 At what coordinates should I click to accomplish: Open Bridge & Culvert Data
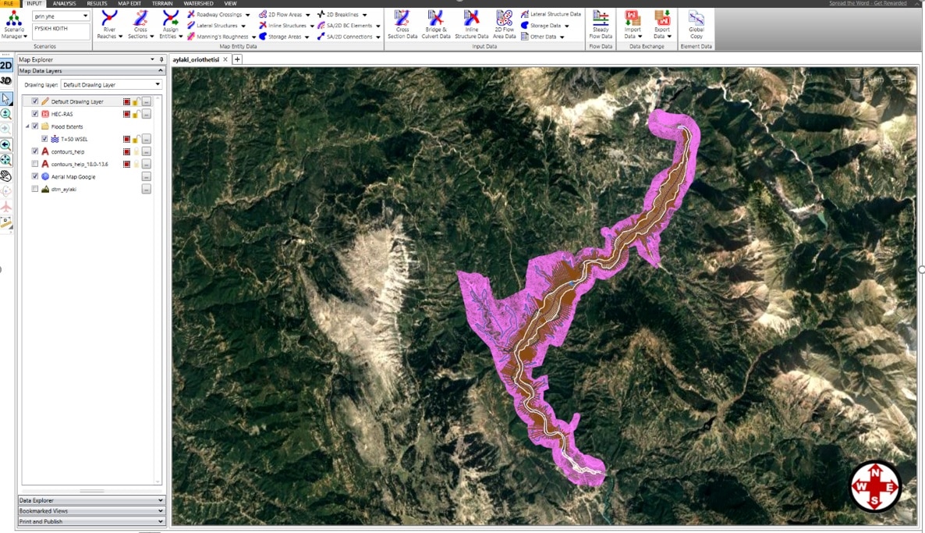(436, 25)
